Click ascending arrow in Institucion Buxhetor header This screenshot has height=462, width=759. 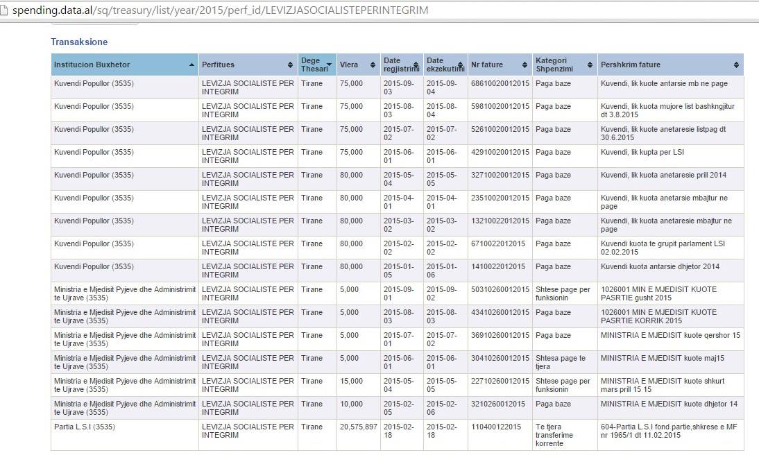tap(191, 65)
